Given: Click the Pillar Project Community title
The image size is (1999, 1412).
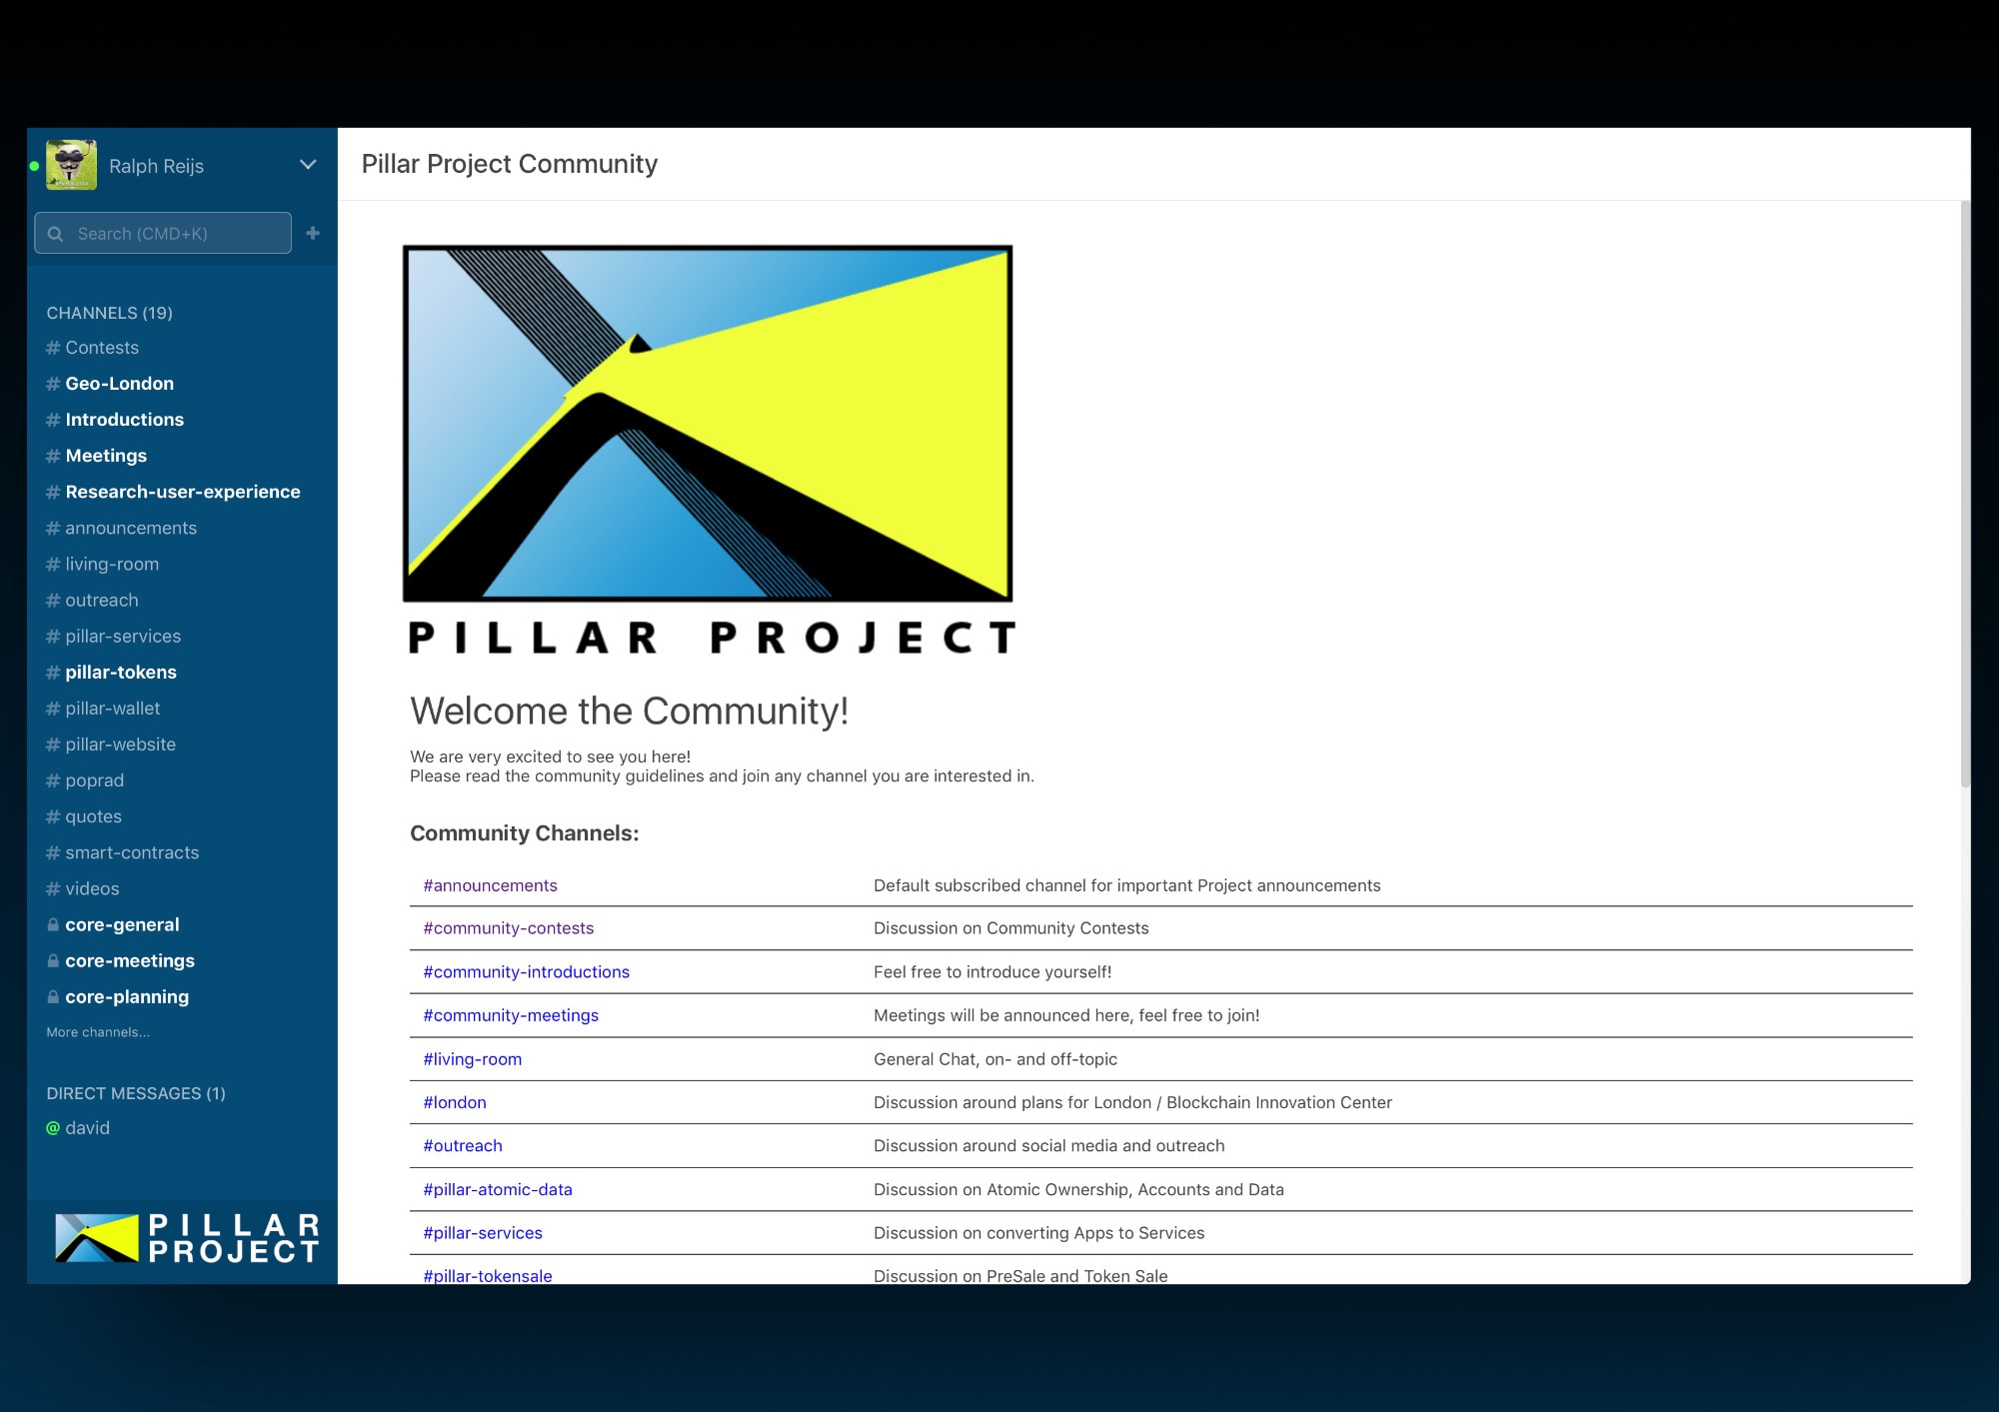Looking at the screenshot, I should 509,164.
